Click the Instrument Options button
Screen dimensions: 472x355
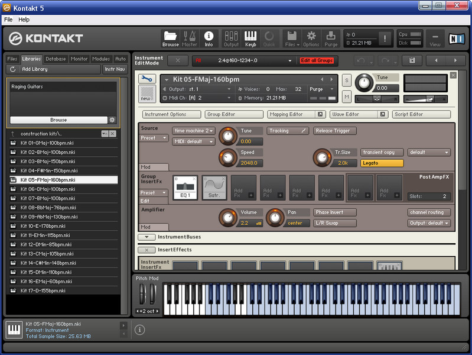tap(171, 114)
